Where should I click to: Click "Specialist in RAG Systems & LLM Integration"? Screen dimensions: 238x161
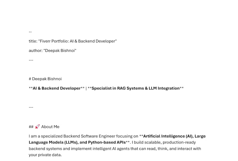[x=135, y=88]
